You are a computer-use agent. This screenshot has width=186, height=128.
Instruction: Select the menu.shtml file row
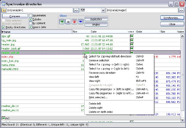[43, 65]
